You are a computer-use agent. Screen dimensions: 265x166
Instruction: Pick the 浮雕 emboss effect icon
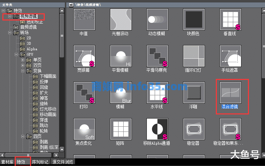194,93
